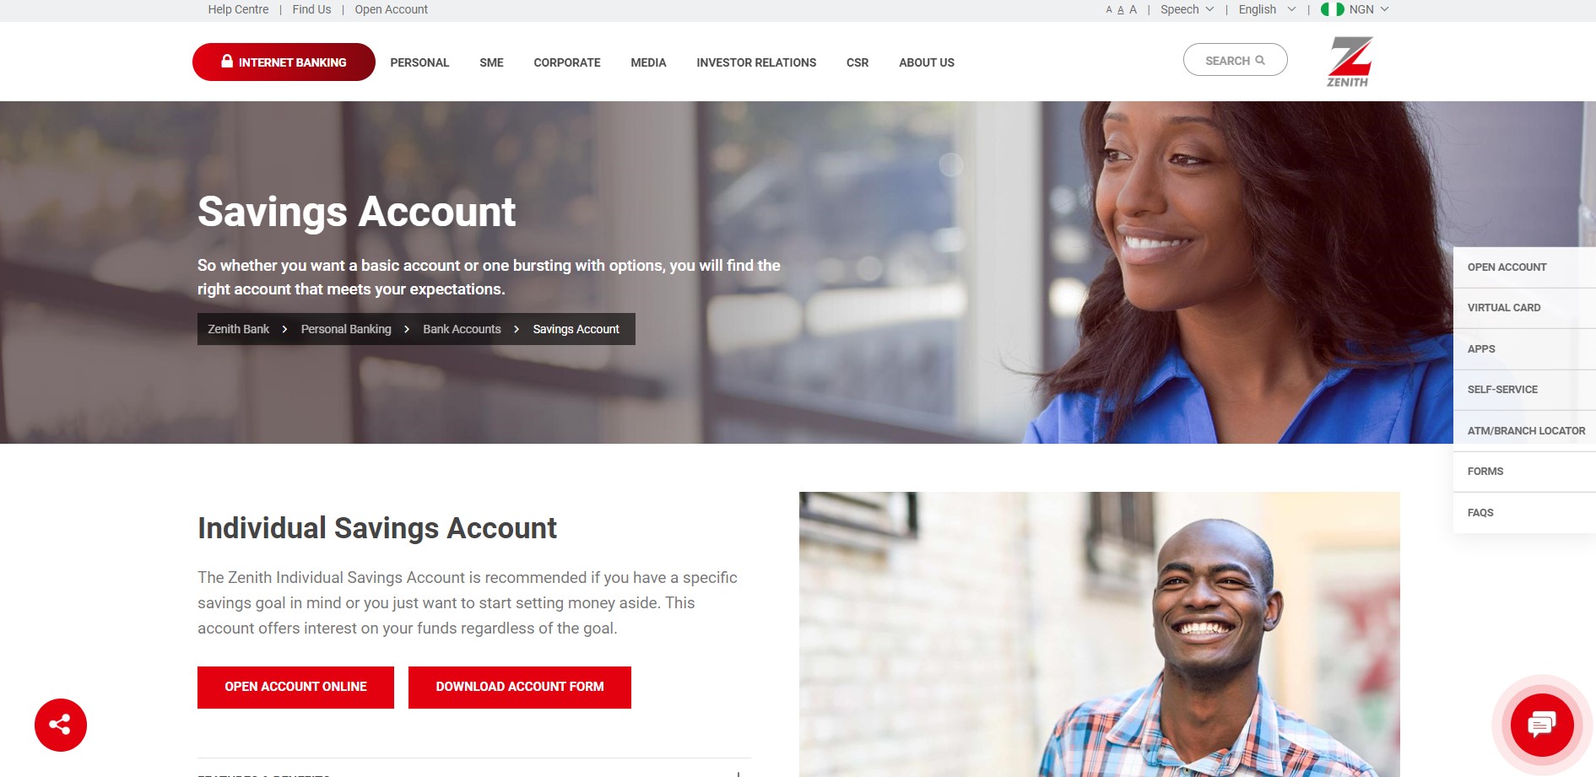This screenshot has height=777, width=1596.
Task: Expand the NGN currency dropdown
Action: 1369,9
